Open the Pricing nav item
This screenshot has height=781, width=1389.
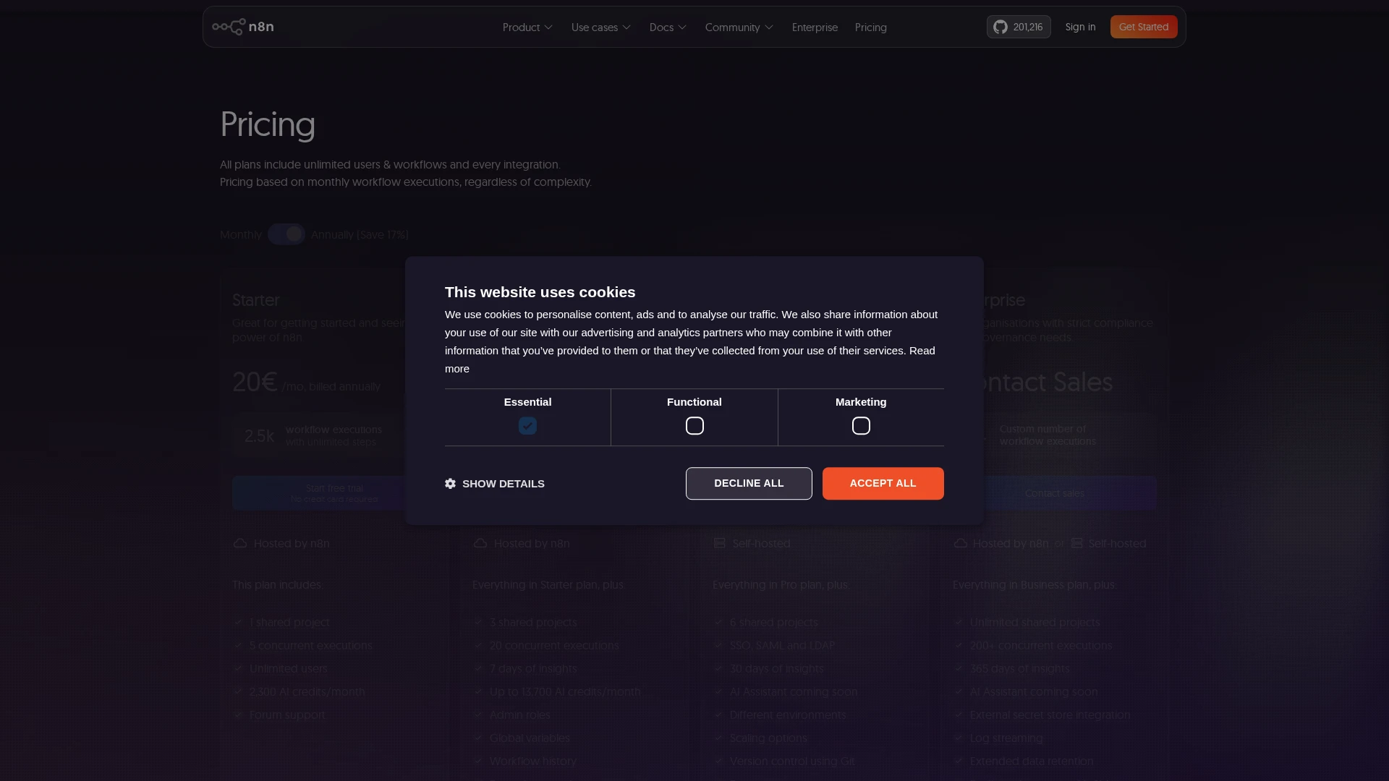871,27
